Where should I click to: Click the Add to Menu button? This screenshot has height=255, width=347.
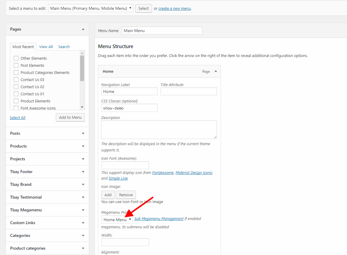pyautogui.click(x=70, y=117)
